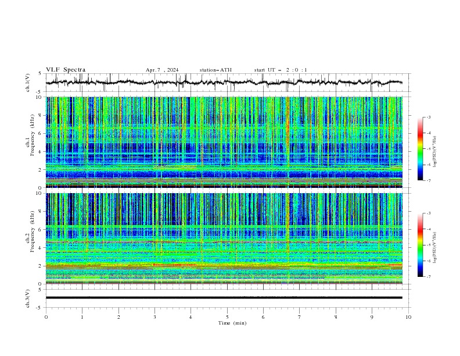Click time-axis tick label "5" at the bottom
Image resolution: width=460 pixels, height=356 pixels.
pyautogui.click(x=227, y=317)
